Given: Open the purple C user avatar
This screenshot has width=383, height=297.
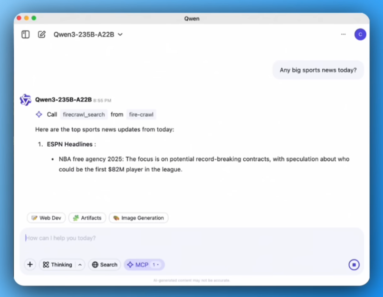Looking at the screenshot, I should click(360, 34).
